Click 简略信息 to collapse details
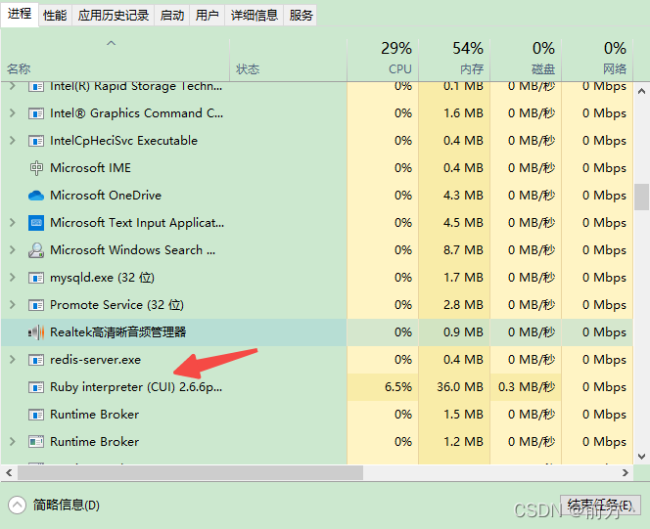Viewport: 650px width, 529px height. pyautogui.click(x=54, y=506)
